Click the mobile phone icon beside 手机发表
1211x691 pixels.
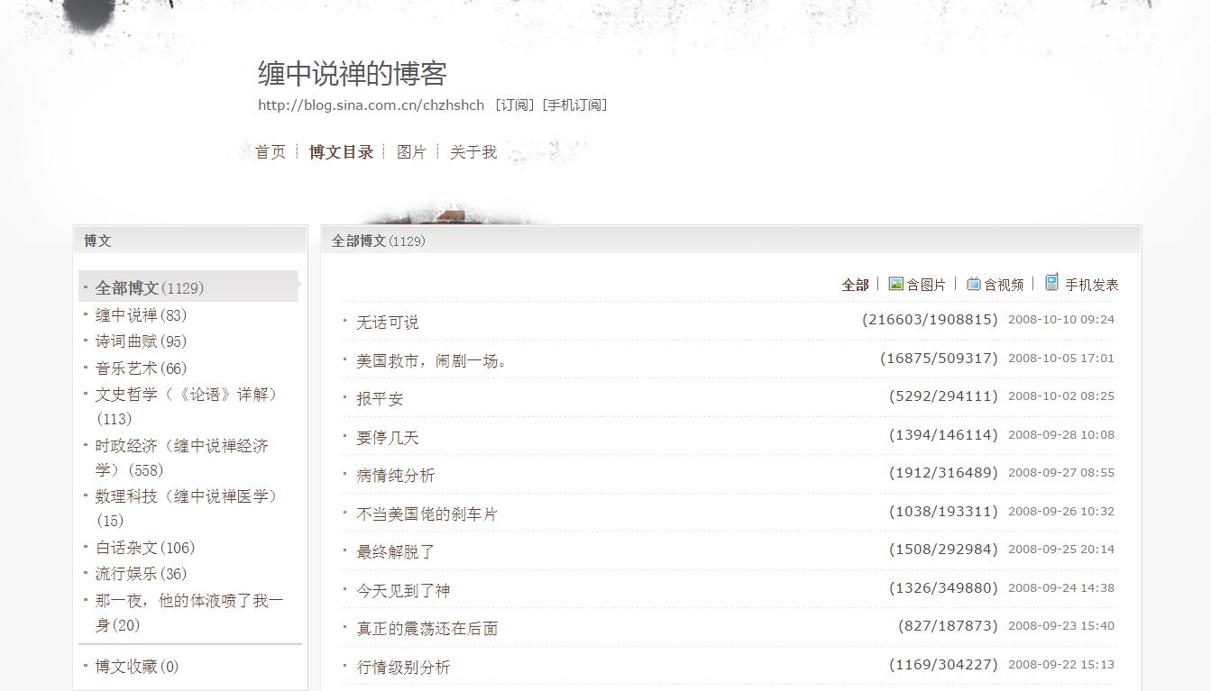(1050, 282)
